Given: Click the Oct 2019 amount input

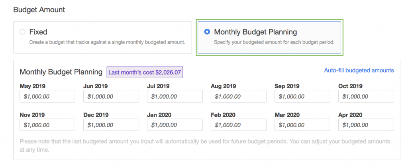Looking at the screenshot, I should [366, 96].
